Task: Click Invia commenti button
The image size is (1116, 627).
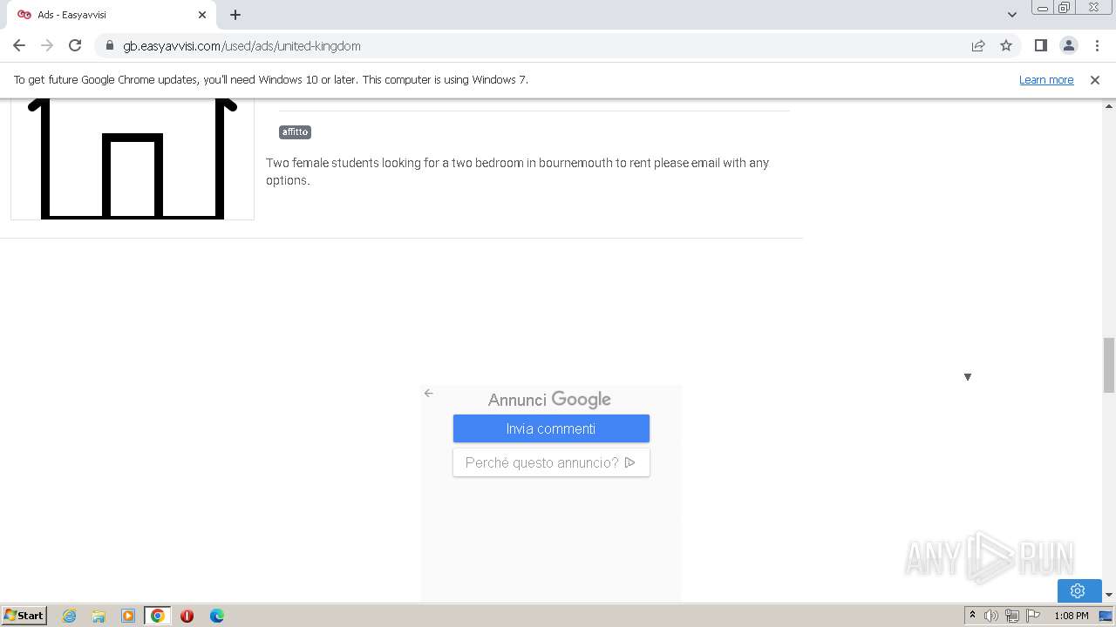Action: click(551, 428)
